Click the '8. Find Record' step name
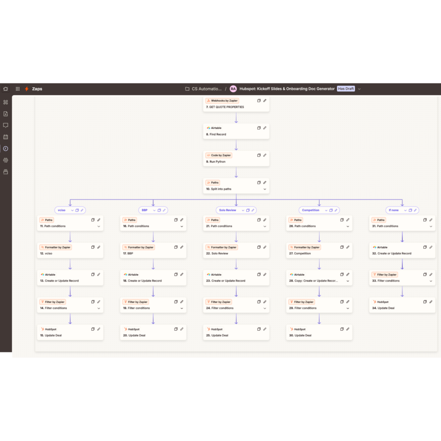Viewport: 441px width, 441px height. 216,134
